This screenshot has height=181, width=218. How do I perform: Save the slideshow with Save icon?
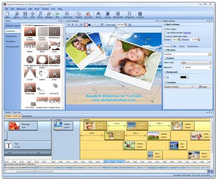pos(25,15)
